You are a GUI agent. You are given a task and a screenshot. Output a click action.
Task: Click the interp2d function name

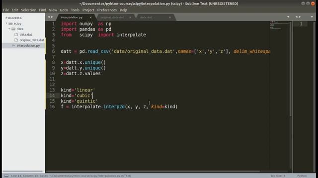tap(114, 107)
